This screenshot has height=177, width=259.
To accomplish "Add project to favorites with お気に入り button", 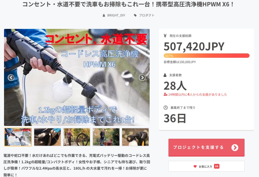I will [206, 166].
